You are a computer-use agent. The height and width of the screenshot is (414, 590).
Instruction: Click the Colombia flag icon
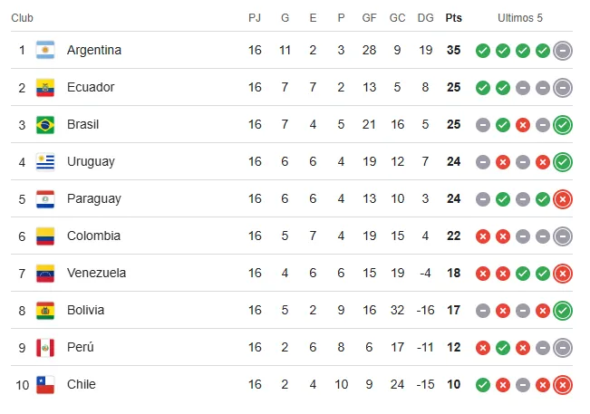(x=45, y=236)
